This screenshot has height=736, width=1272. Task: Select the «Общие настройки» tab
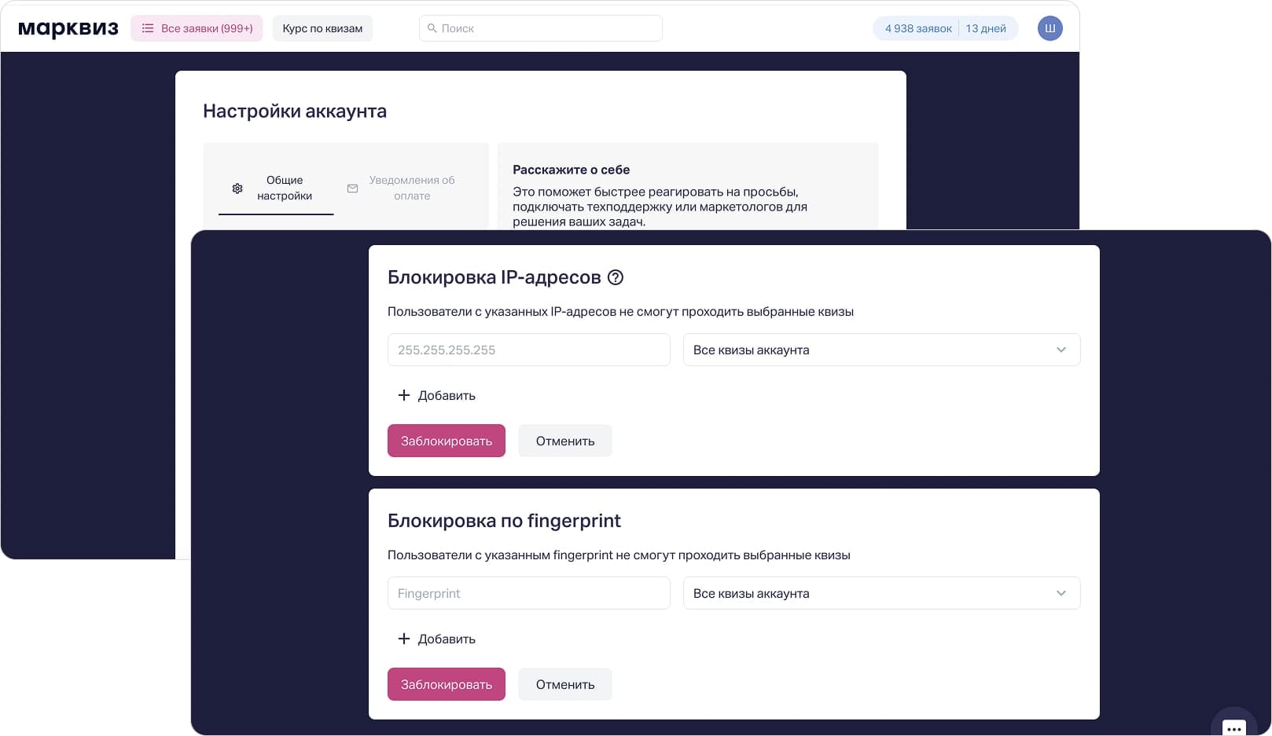pyautogui.click(x=285, y=188)
